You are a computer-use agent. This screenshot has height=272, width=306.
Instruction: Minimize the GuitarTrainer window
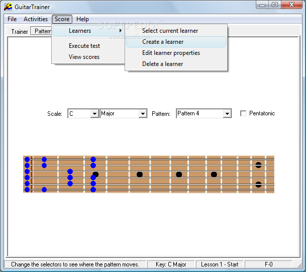pos(262,5)
